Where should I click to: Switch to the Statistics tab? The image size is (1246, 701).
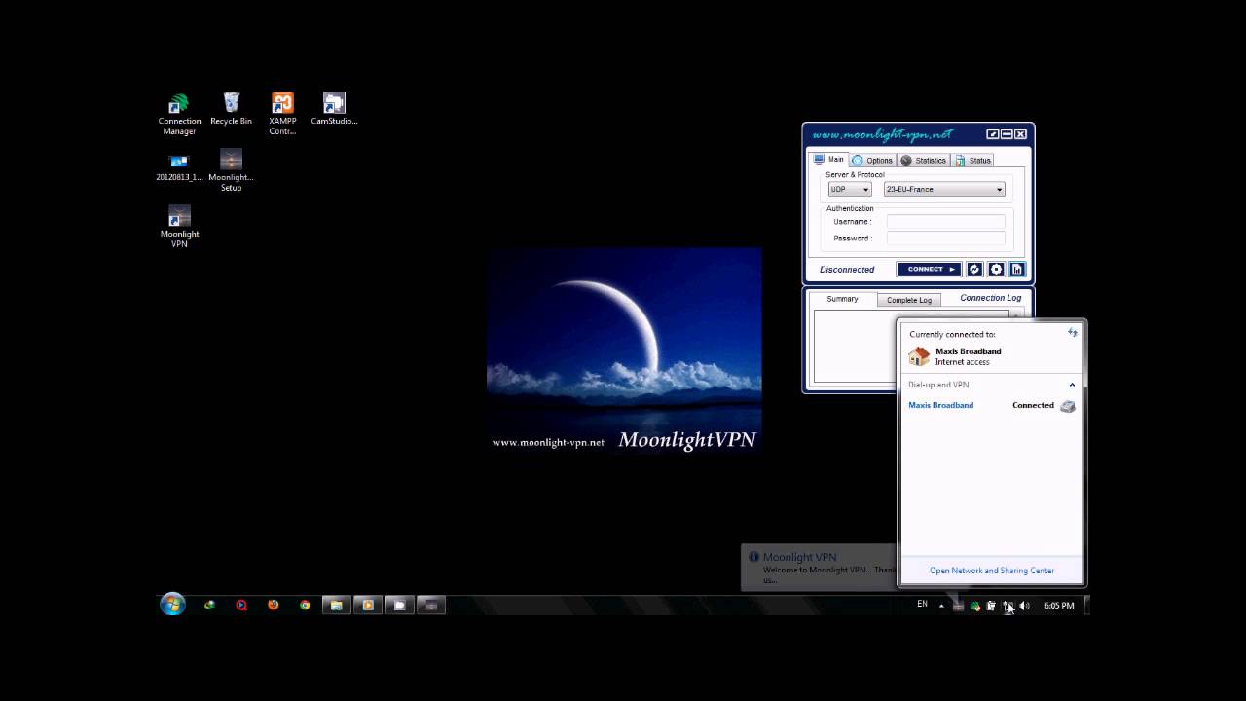click(924, 160)
